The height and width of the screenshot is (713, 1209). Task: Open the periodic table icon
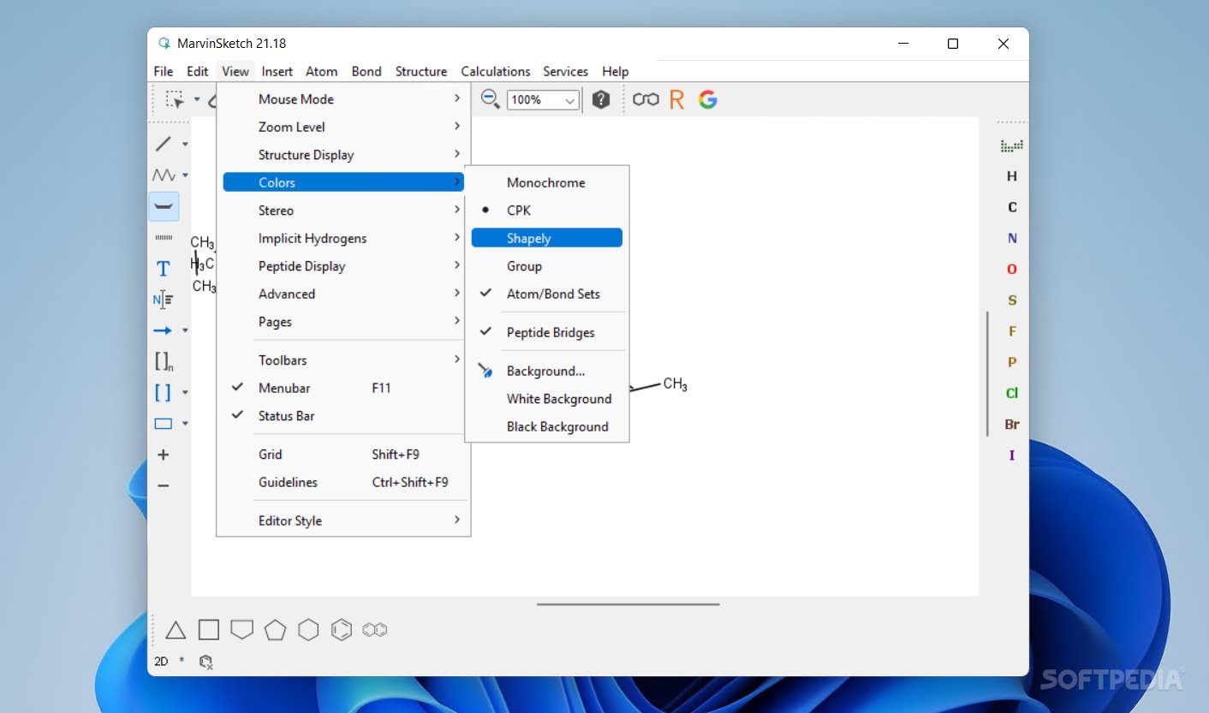(x=1012, y=146)
